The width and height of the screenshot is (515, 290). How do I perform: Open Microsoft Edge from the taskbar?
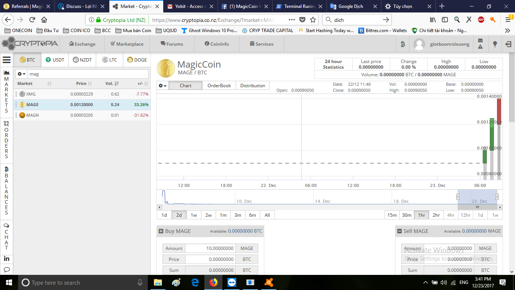195,282
